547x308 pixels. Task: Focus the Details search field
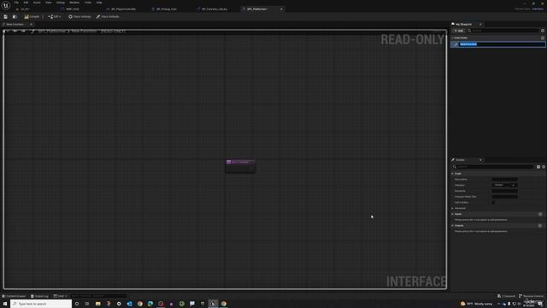click(494, 167)
